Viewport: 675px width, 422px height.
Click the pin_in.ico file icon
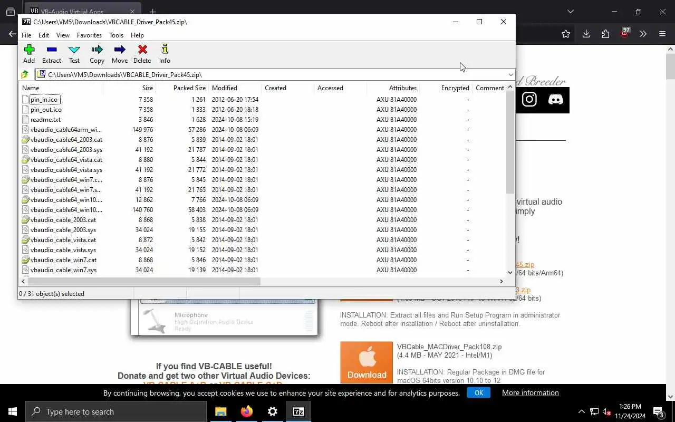(26, 99)
